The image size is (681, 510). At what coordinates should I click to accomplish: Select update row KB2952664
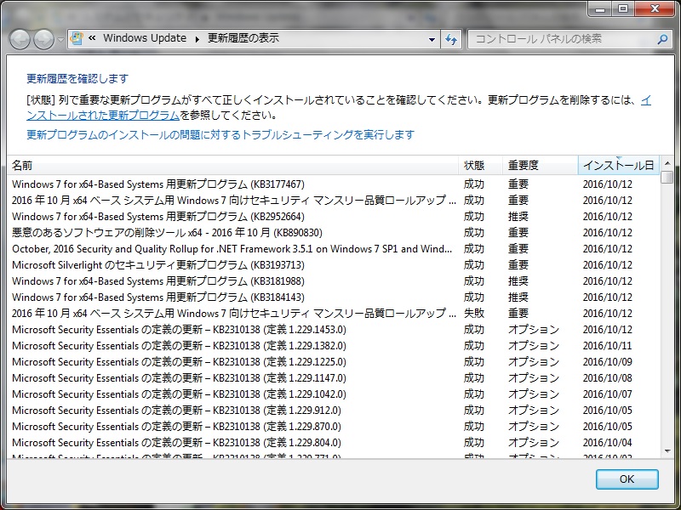(334, 217)
